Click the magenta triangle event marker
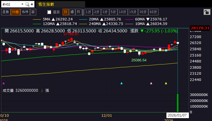Screen dimensions: 212x121 4,83
